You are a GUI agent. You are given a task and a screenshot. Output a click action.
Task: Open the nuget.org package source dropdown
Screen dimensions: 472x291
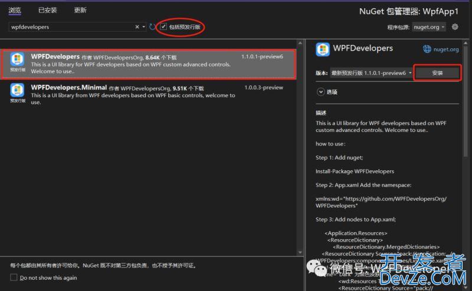[x=429, y=27]
